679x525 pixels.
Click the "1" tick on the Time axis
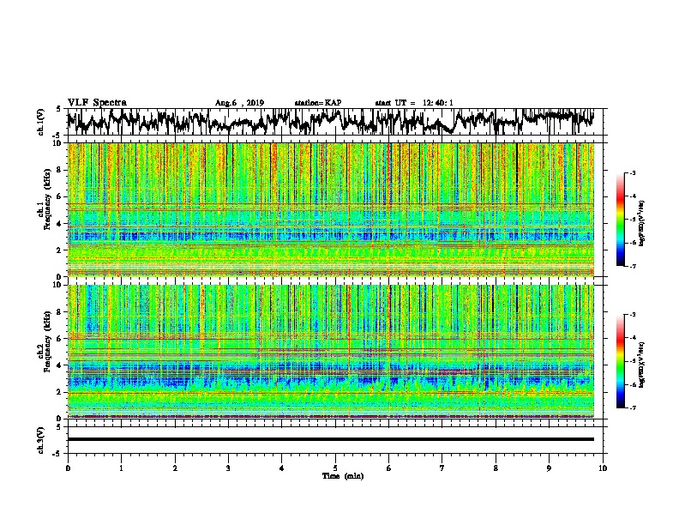121,468
